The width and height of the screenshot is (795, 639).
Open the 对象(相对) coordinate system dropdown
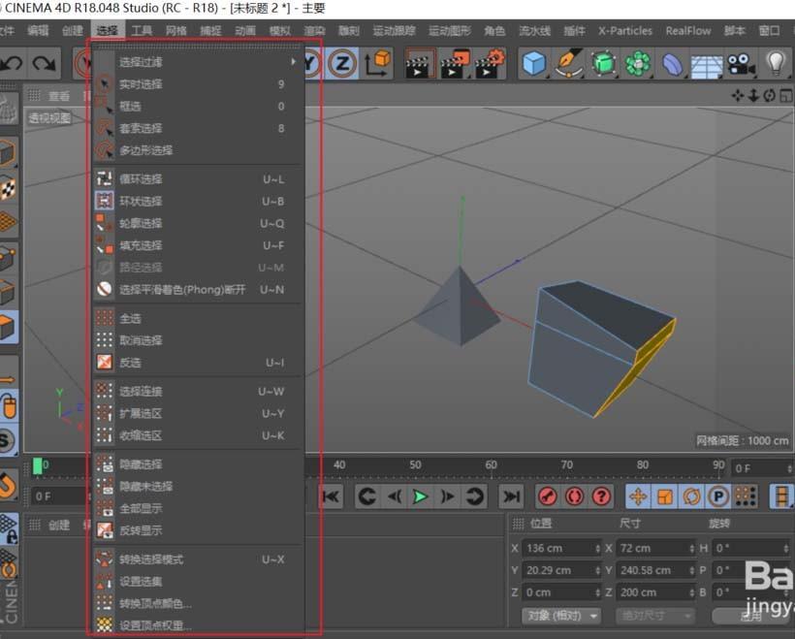click(x=561, y=614)
